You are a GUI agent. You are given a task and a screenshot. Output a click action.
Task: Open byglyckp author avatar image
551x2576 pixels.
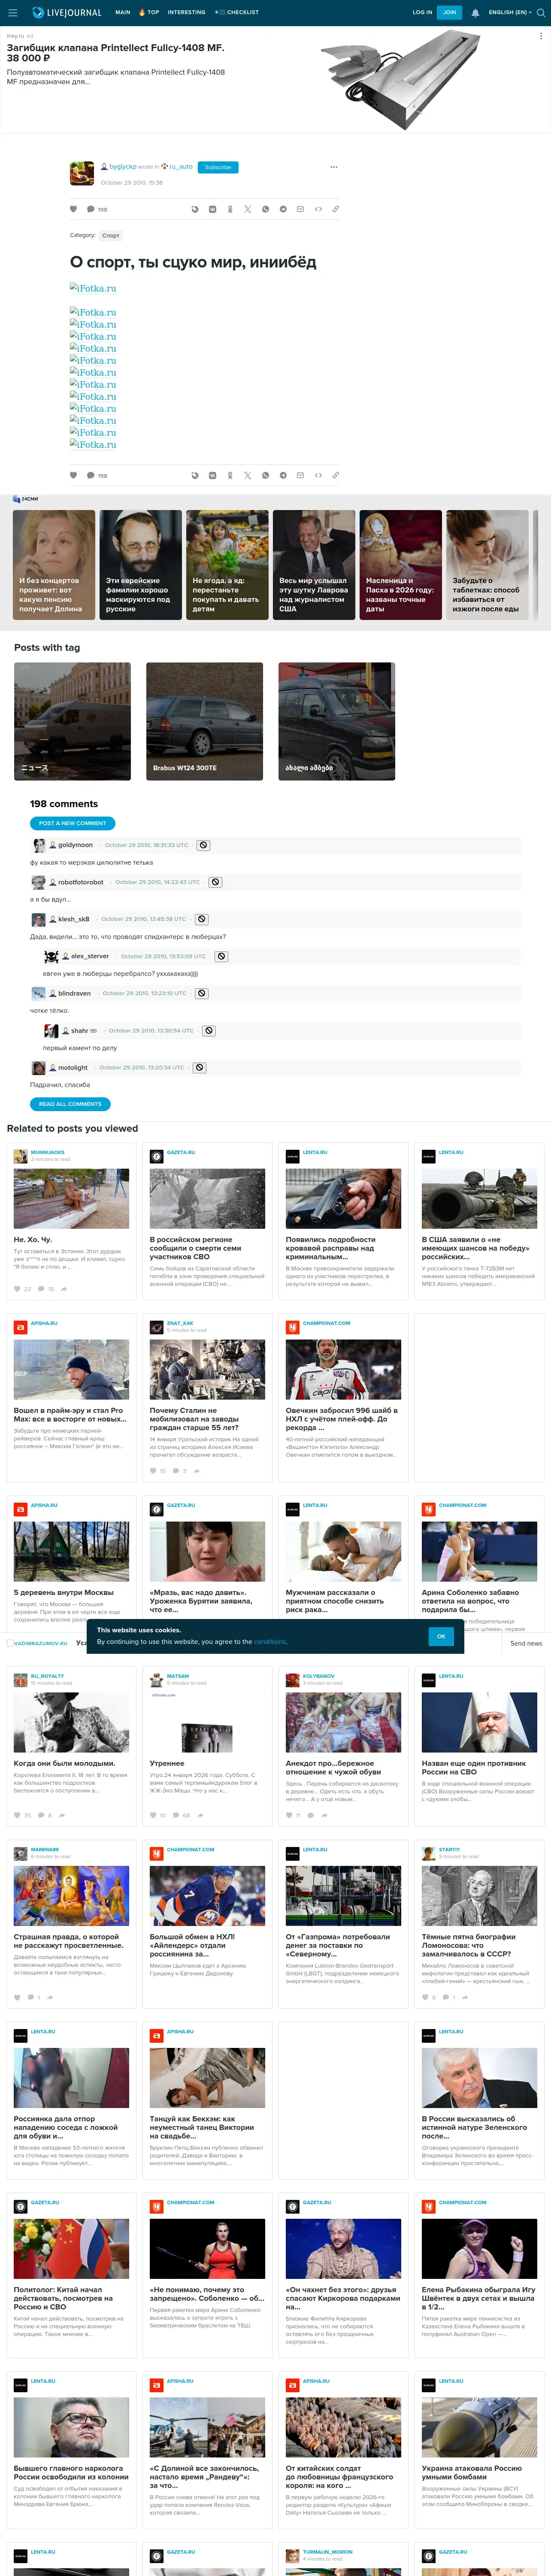[82, 173]
